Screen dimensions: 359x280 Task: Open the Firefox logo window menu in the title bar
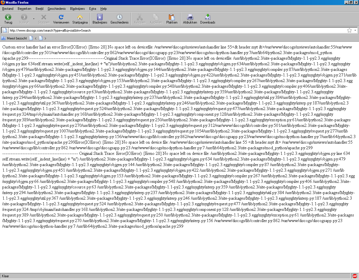click(x=3, y=3)
